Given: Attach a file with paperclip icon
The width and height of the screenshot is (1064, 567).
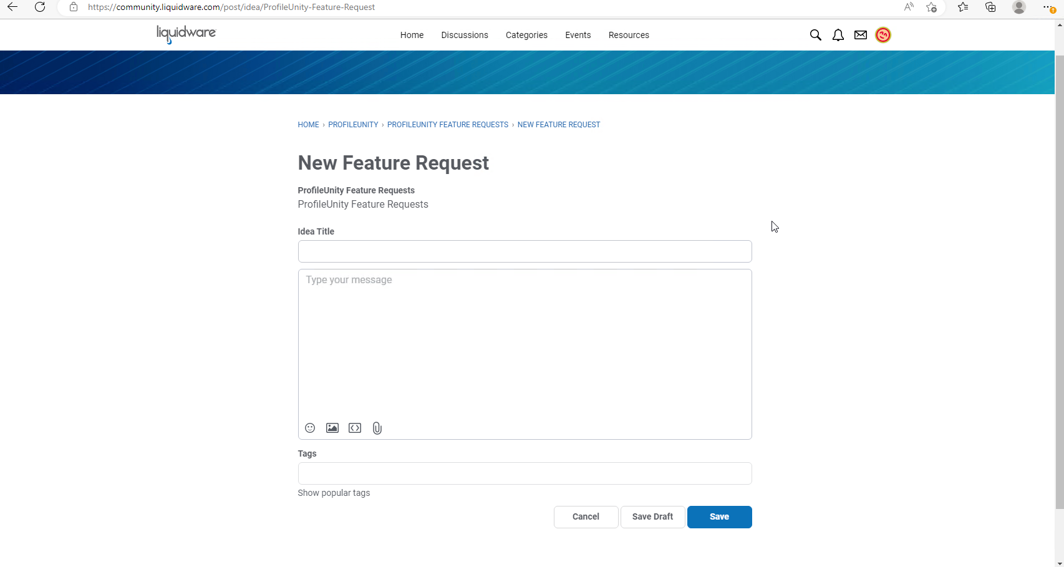Looking at the screenshot, I should click(377, 428).
